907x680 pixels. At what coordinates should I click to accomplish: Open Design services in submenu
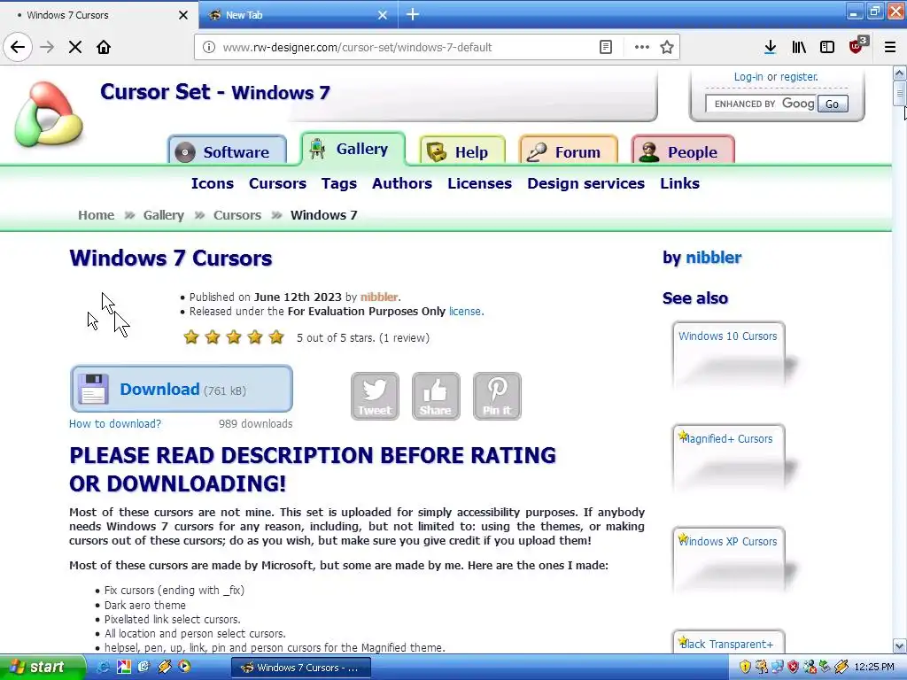(586, 183)
